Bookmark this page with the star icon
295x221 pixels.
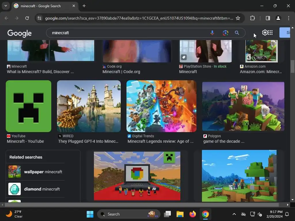point(238,18)
